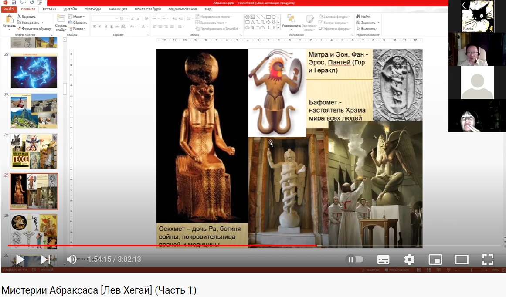Open Направление текста dropdown
506x297 pixels.
pos(214,17)
